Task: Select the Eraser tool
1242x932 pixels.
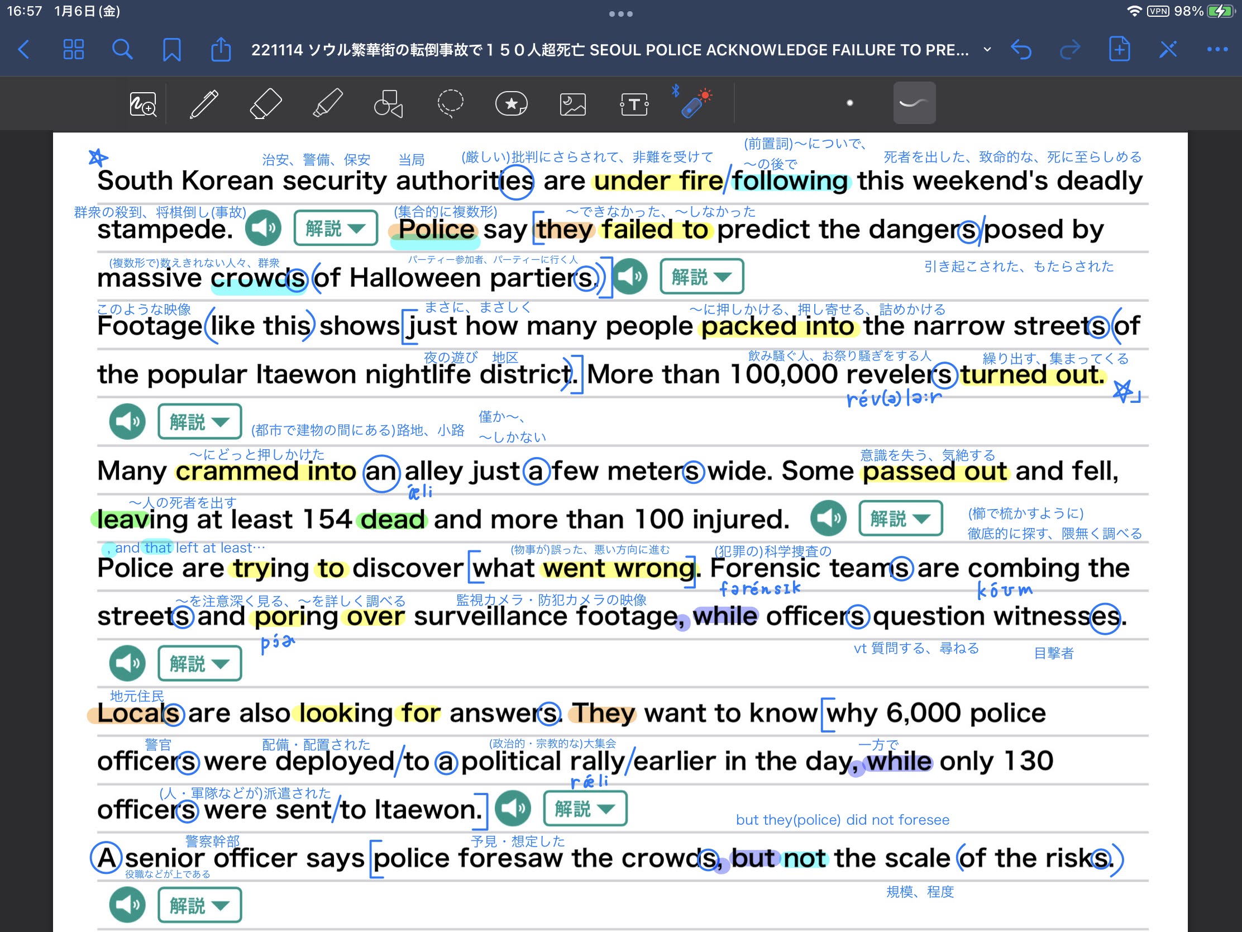Action: coord(266,104)
